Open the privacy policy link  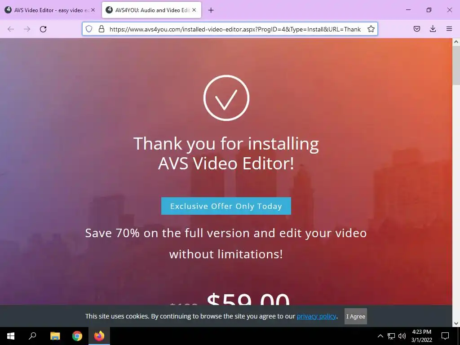tap(317, 316)
